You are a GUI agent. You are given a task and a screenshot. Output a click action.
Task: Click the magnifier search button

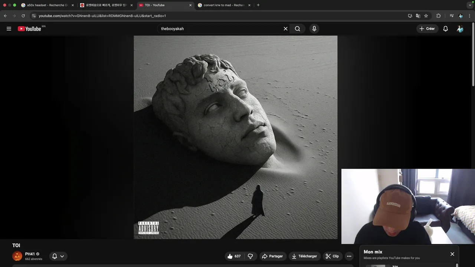[298, 29]
